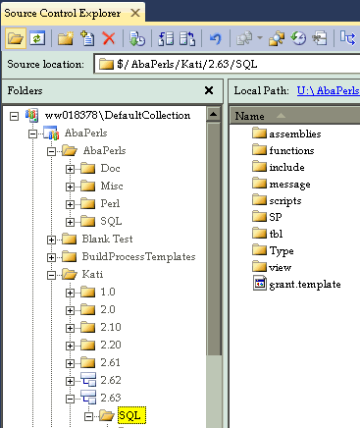Collapse the AbaPerls open folder node

click(x=51, y=151)
